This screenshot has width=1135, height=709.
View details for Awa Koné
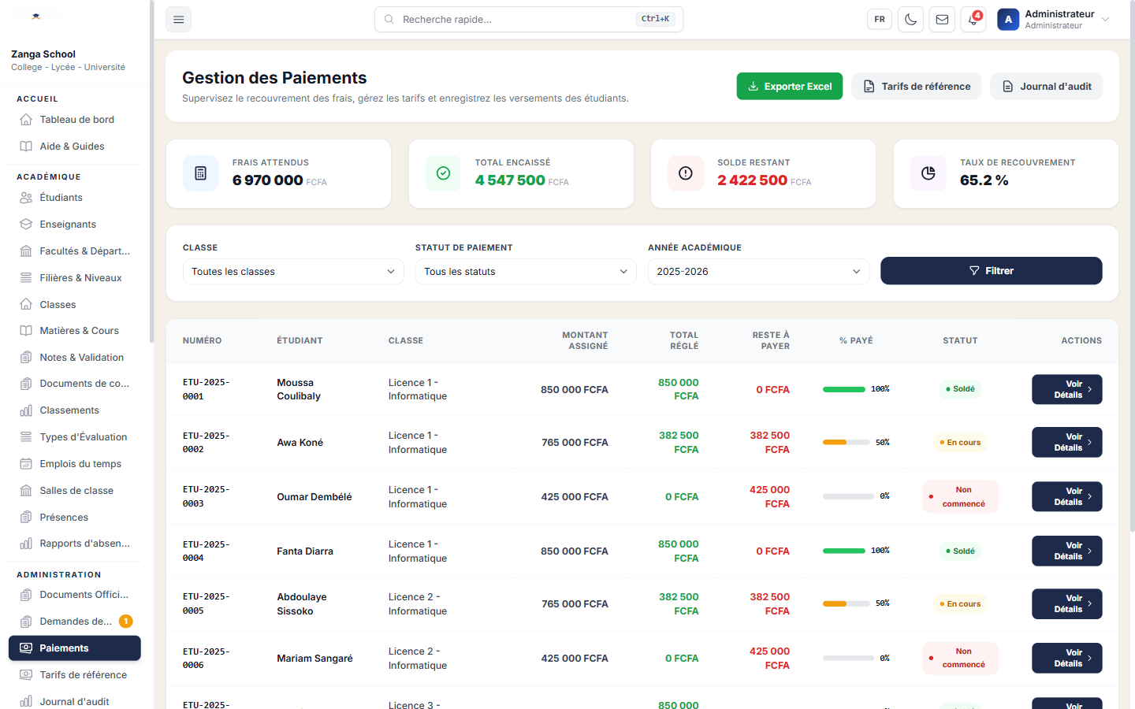pyautogui.click(x=1067, y=443)
